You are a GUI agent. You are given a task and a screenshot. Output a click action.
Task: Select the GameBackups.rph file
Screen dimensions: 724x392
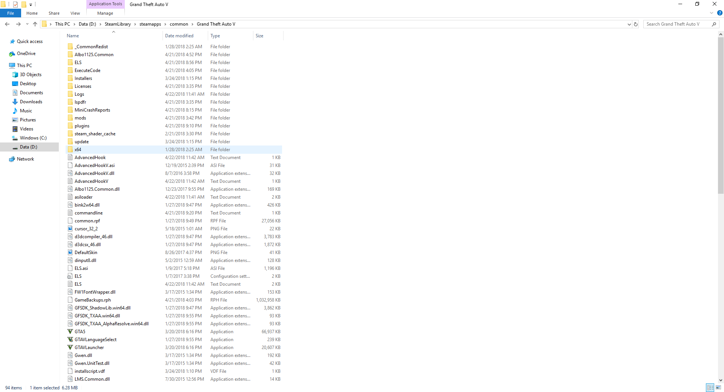tap(173, 300)
